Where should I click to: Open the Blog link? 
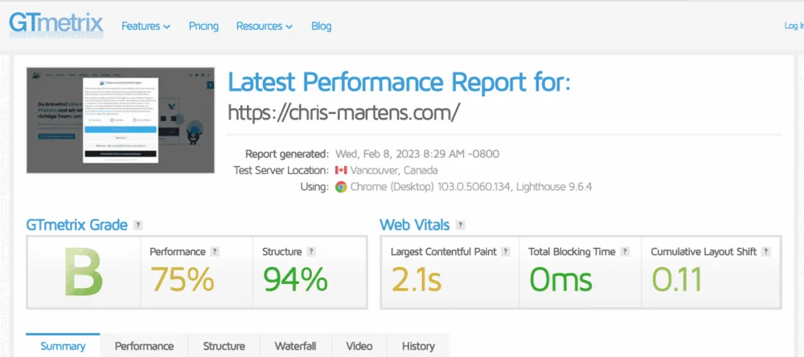tap(321, 26)
